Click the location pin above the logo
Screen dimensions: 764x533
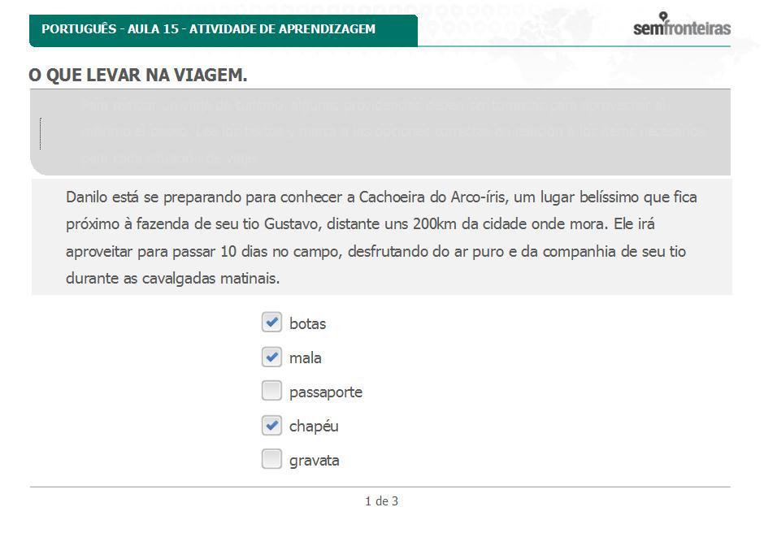click(663, 16)
